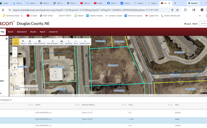Select the Identify map tool
This screenshot has width=207, height=128.
pyautogui.click(x=16, y=42)
